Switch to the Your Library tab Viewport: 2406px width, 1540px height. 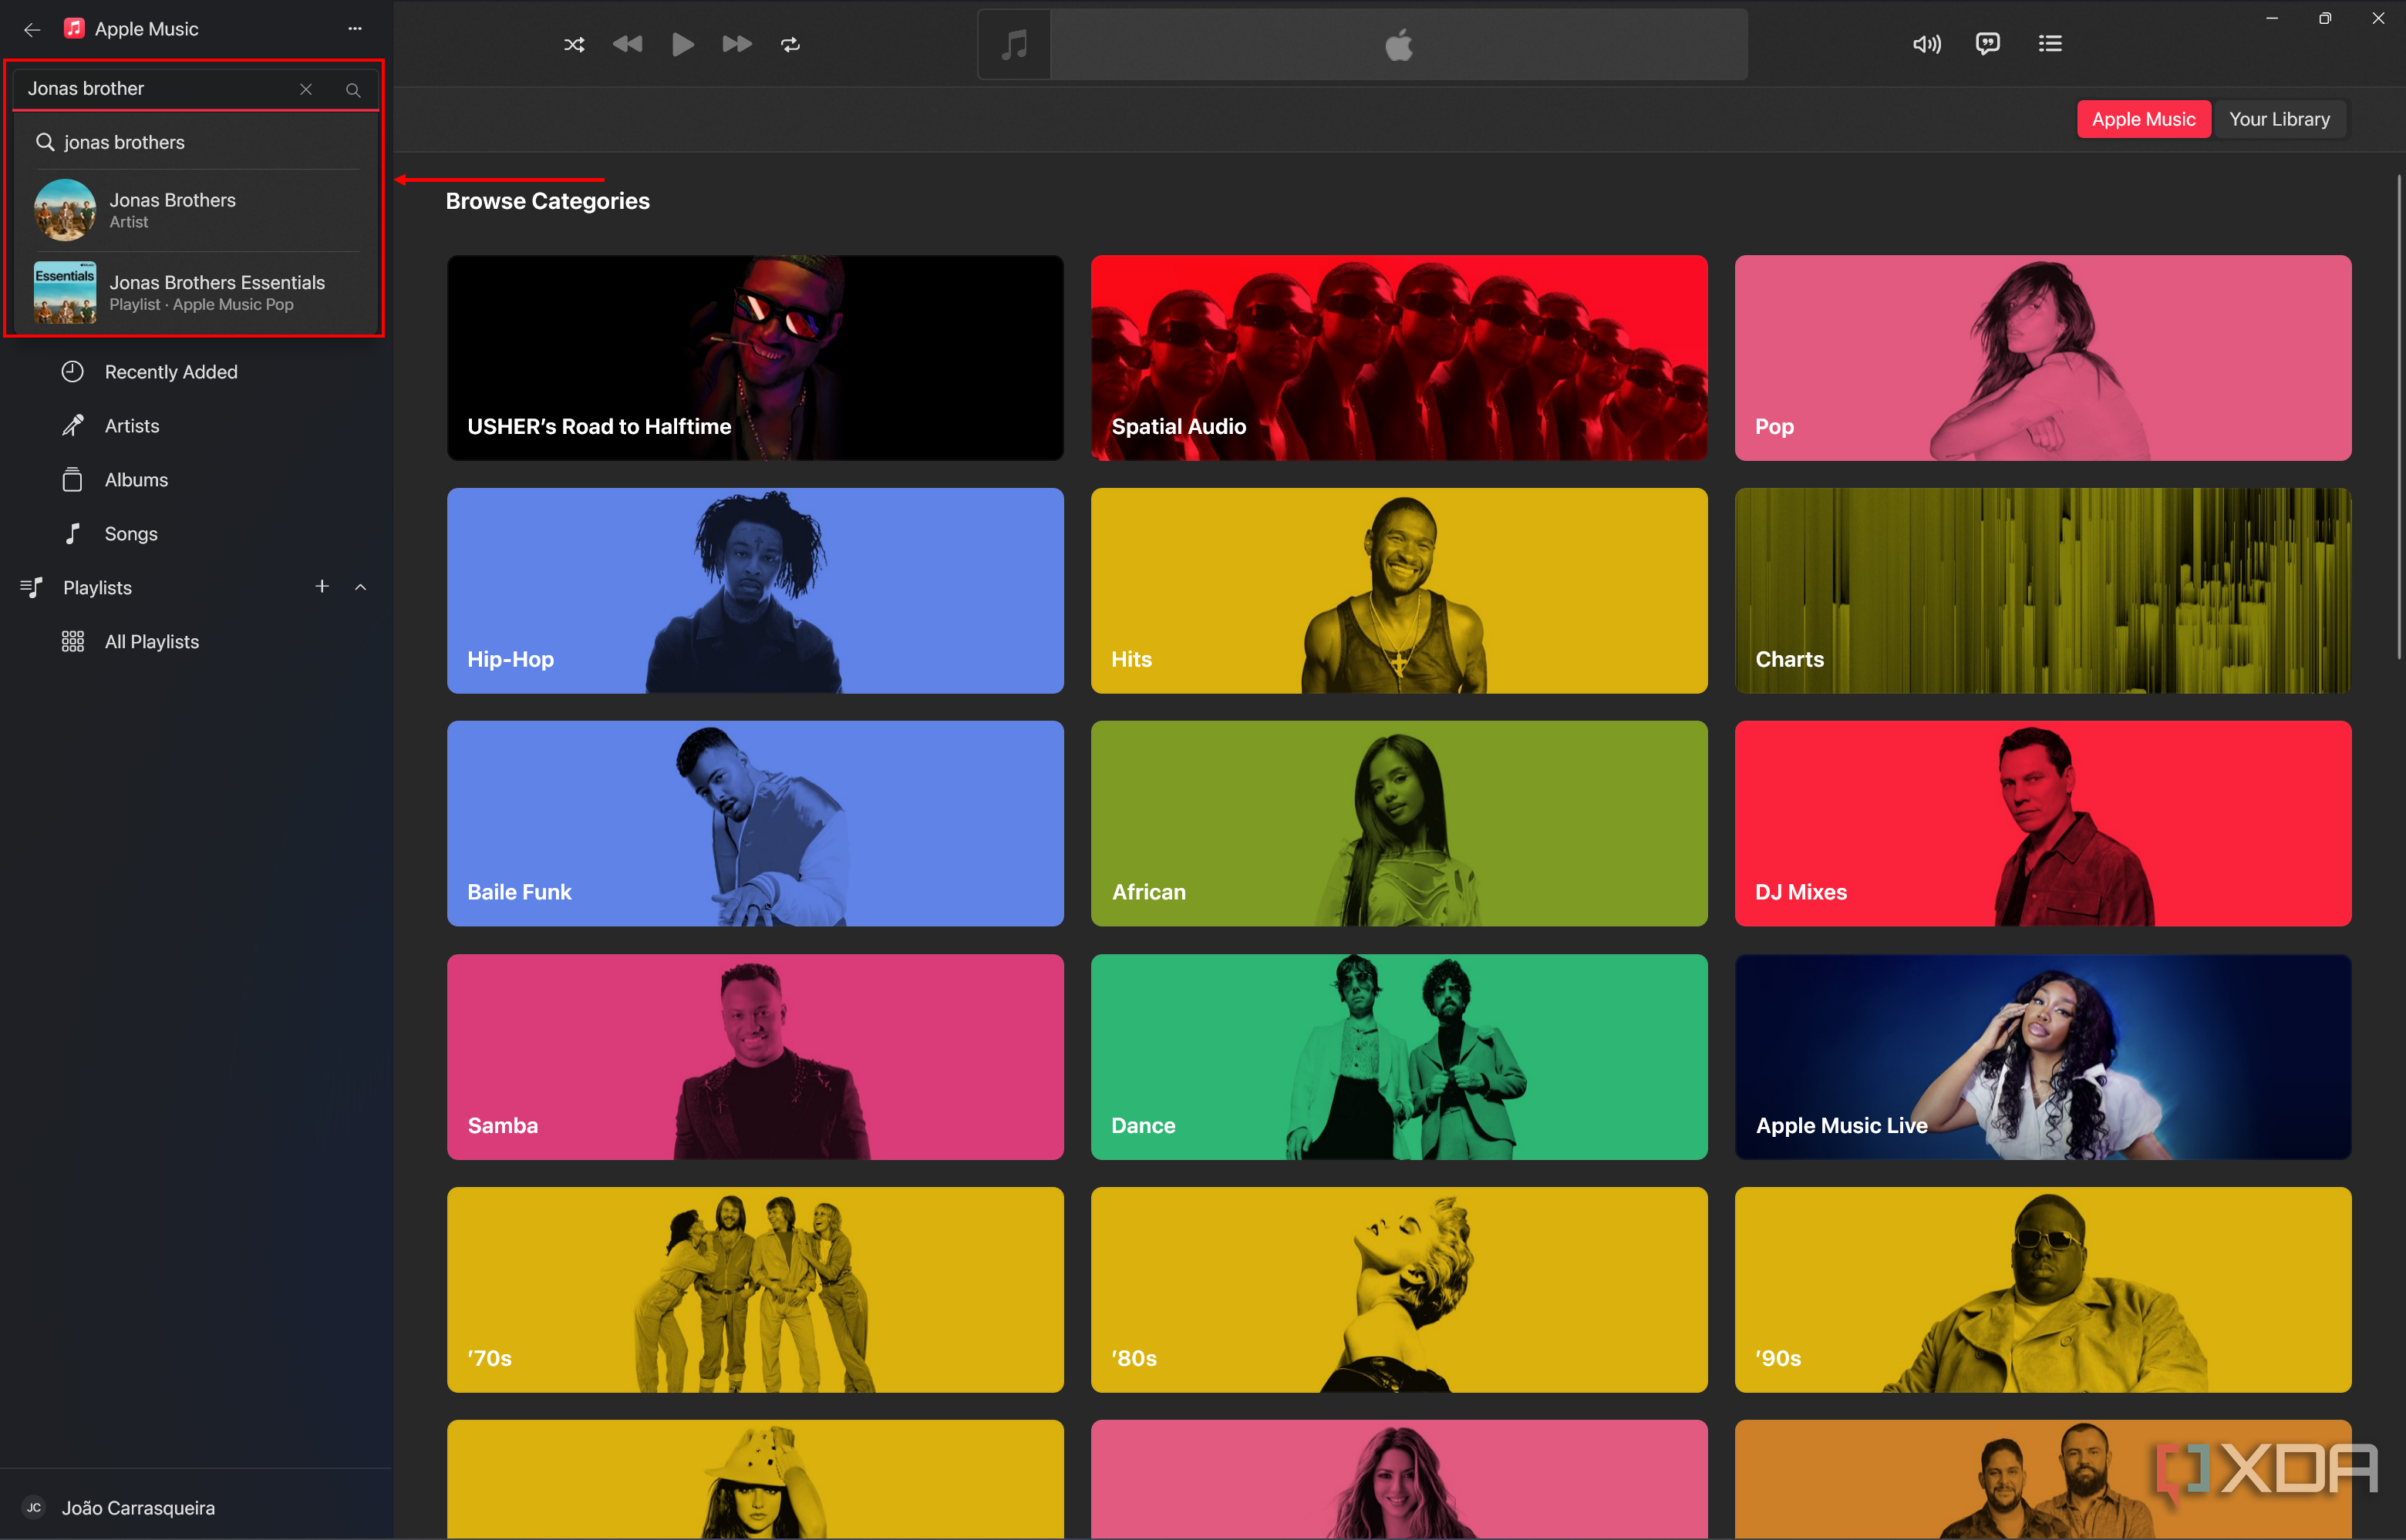(2279, 118)
